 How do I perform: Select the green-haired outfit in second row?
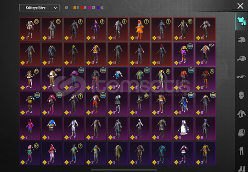tap(74, 54)
